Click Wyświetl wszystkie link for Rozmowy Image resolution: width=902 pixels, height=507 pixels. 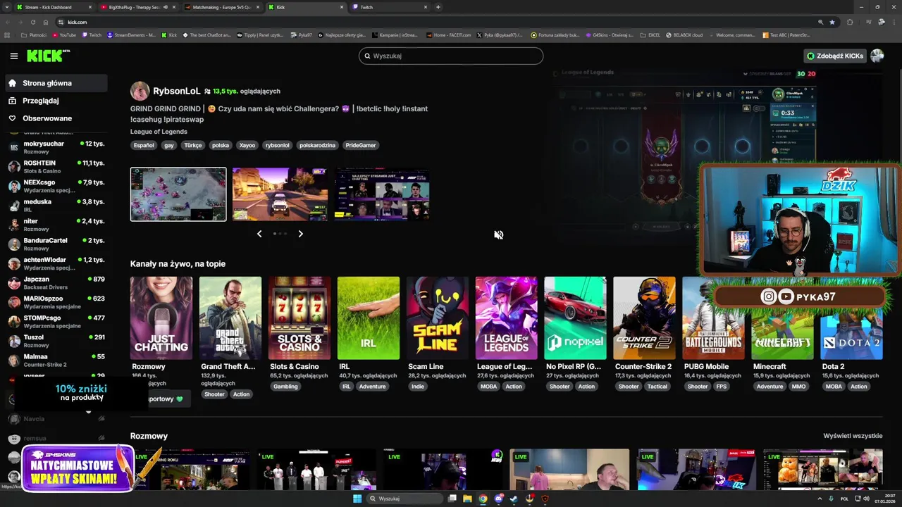click(x=853, y=436)
